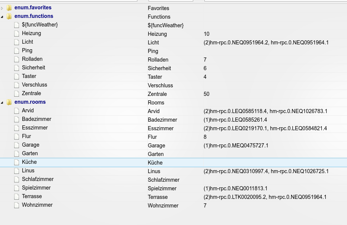Click the enum.rooms folder icon
Viewport: 347px width, 225px height.
(x=9, y=102)
